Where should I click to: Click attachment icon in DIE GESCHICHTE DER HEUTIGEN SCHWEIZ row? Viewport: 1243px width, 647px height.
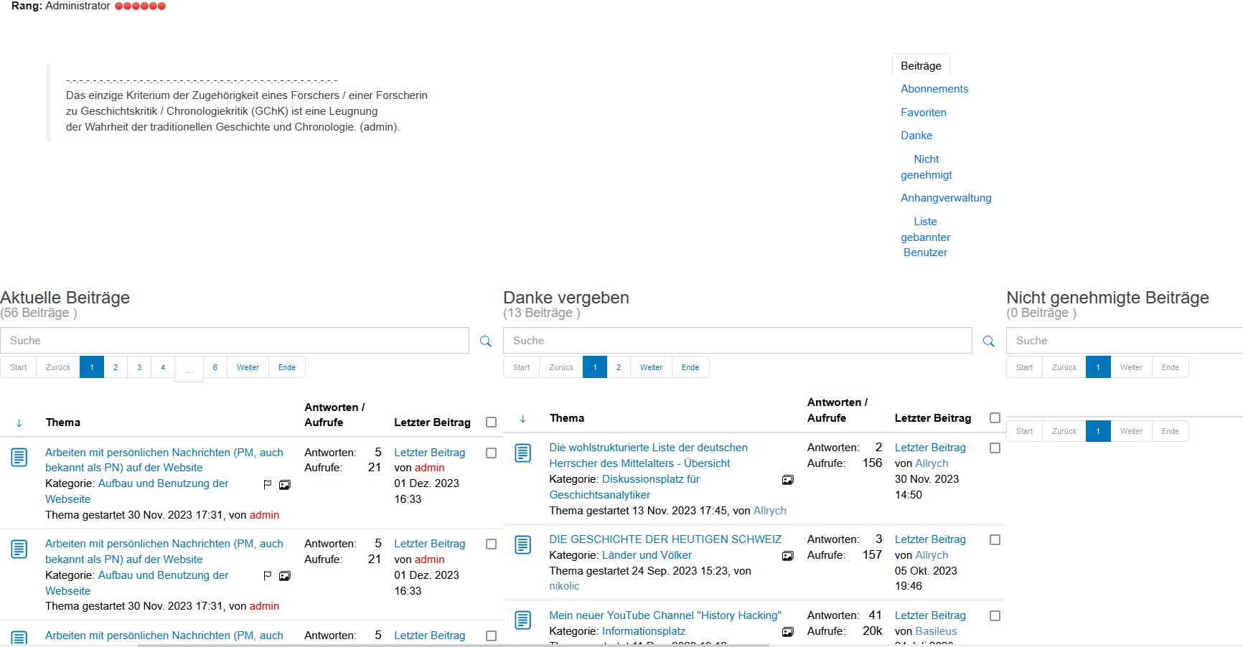(787, 556)
